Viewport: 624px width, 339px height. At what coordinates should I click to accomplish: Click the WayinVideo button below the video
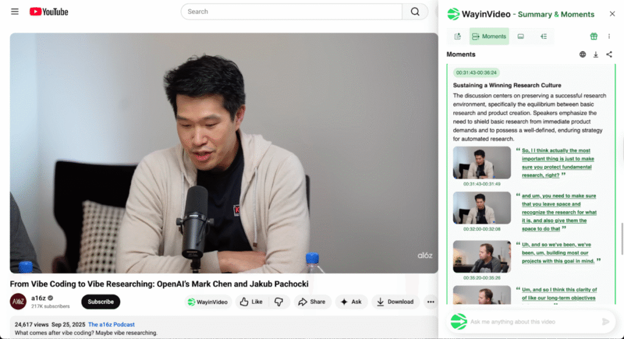(207, 302)
